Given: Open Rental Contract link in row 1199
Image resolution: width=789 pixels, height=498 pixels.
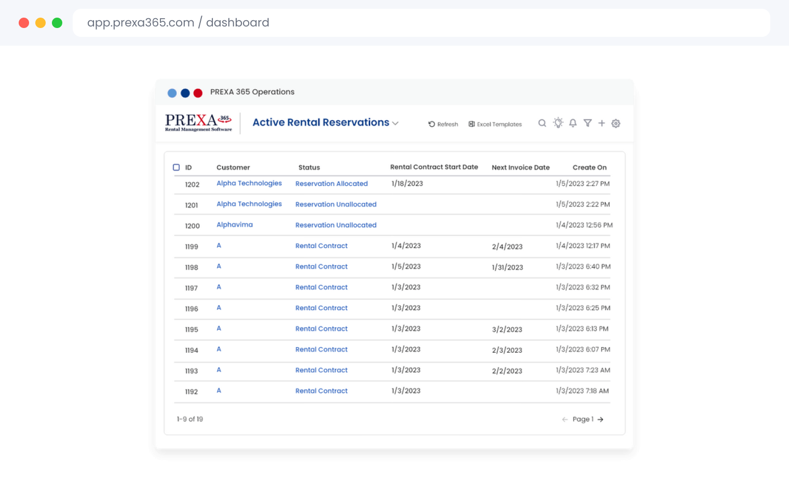Looking at the screenshot, I should [x=321, y=246].
